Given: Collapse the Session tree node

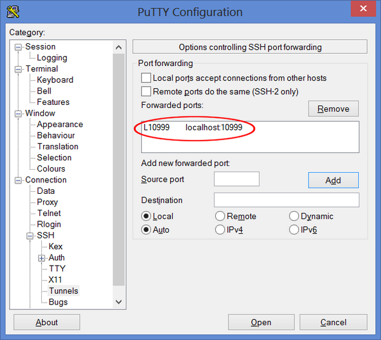Looking at the screenshot, I should point(18,47).
